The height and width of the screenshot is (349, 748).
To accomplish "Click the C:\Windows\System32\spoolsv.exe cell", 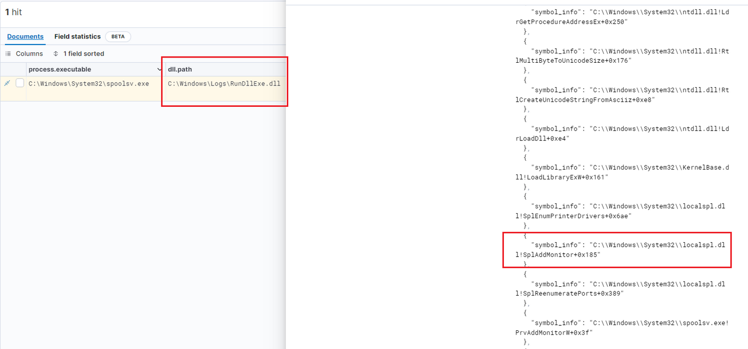I will tap(89, 83).
